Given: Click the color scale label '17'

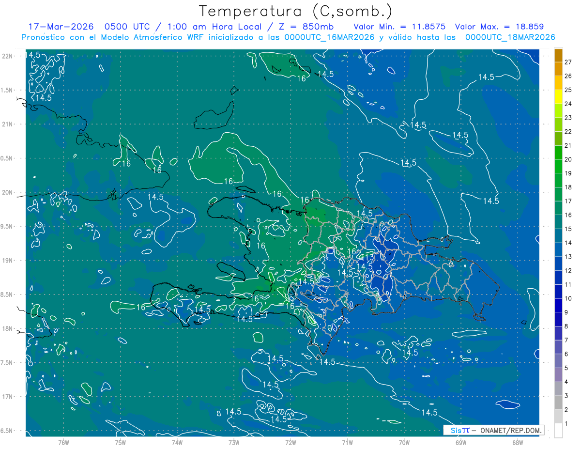Looking at the screenshot, I should pyautogui.click(x=568, y=201).
